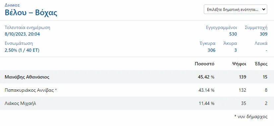
Task: Click the 132 votes of Παπακυριάκος
Action: [242, 90]
